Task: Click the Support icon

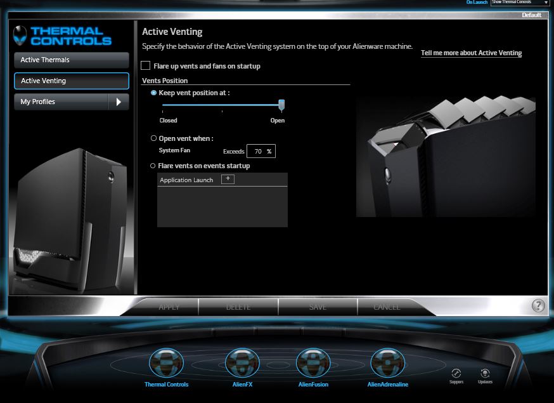Action: pyautogui.click(x=456, y=376)
